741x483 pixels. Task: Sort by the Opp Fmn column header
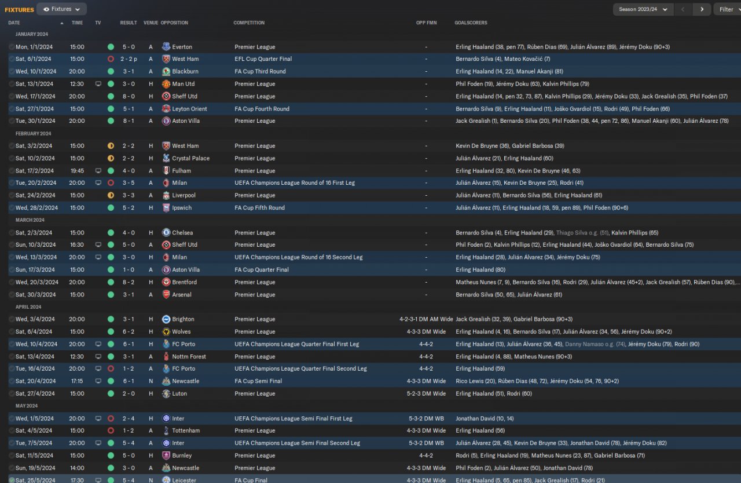(427, 23)
